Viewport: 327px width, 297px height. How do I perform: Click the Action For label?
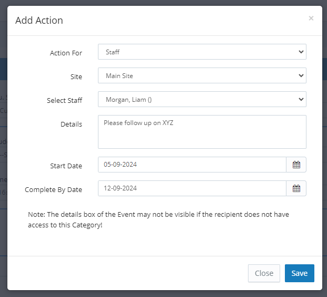66,53
